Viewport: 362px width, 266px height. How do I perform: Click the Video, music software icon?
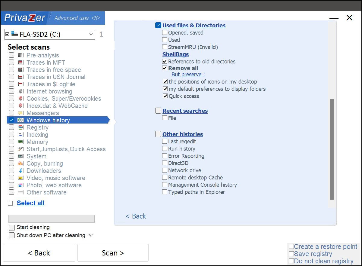[20, 178]
